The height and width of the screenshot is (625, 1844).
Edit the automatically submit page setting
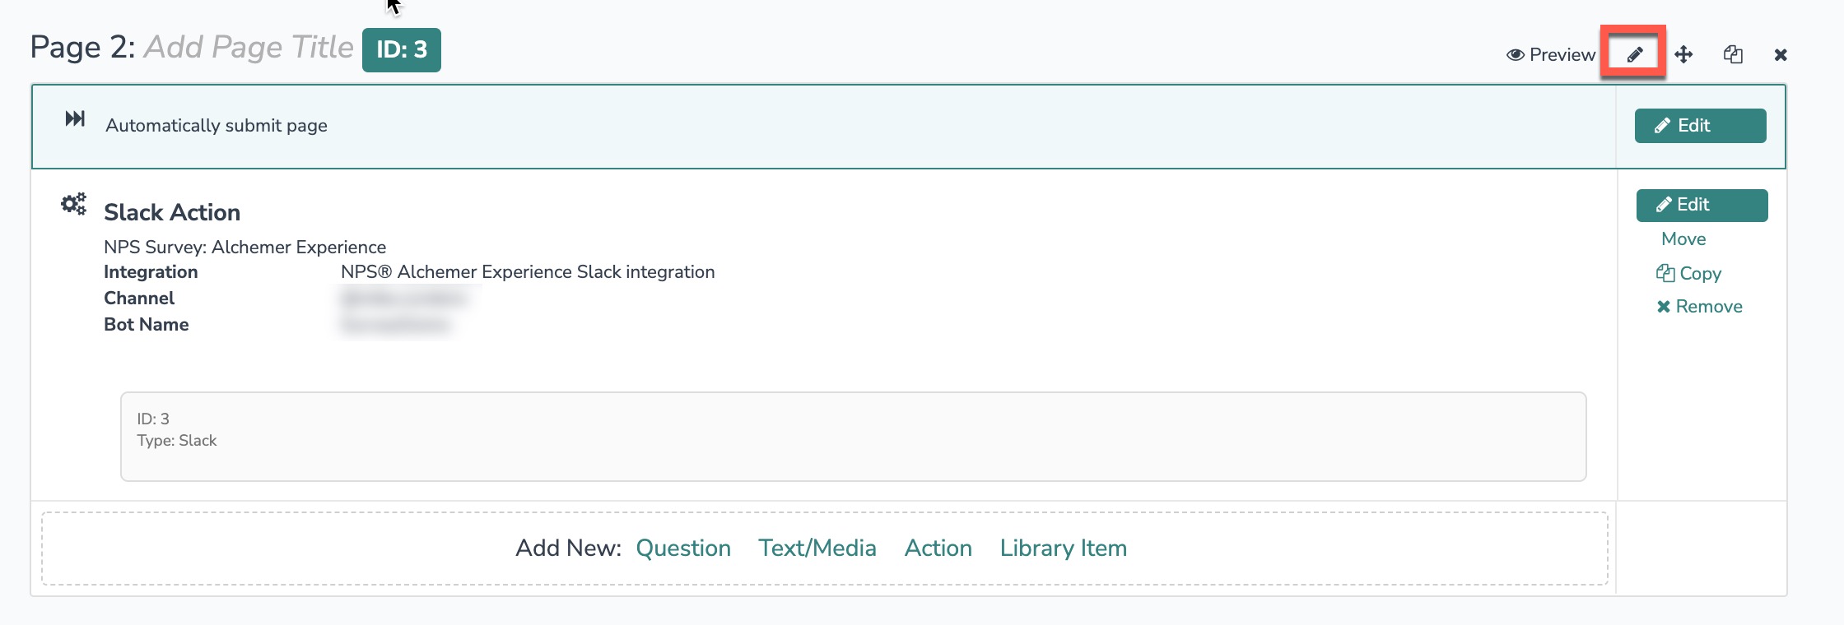(x=1700, y=126)
